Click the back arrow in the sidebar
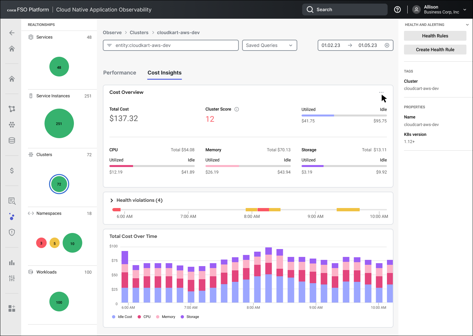The width and height of the screenshot is (473, 336). 12,33
